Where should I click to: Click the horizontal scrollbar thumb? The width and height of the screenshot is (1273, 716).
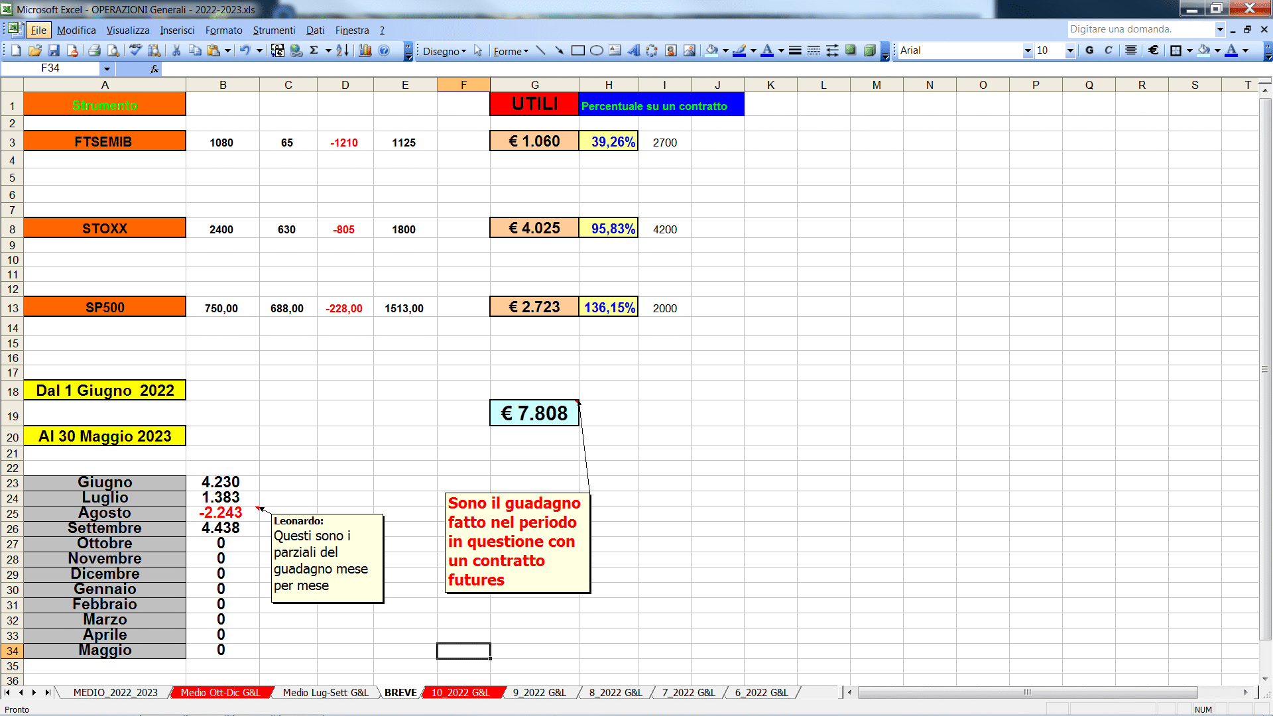tap(1027, 692)
